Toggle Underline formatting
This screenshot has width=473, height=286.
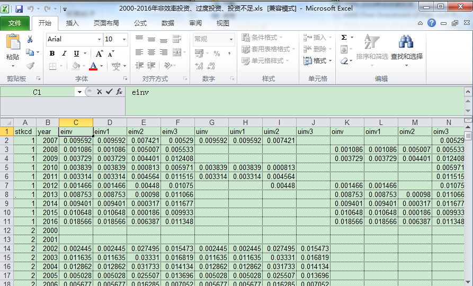pos(76,53)
